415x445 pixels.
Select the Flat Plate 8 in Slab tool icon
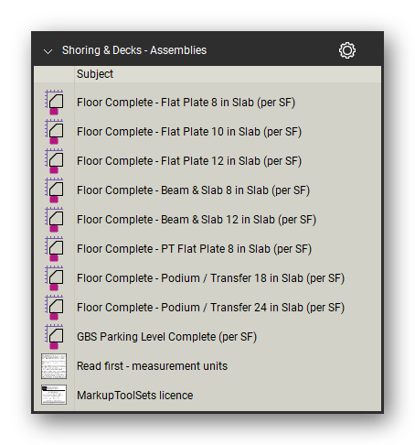pos(54,103)
